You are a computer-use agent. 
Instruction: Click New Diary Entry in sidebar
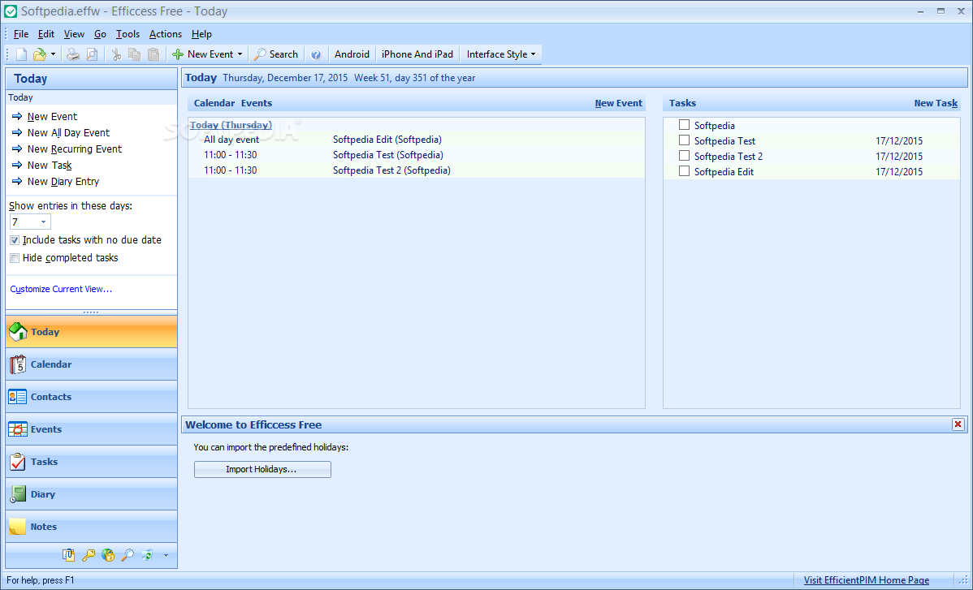coord(63,182)
